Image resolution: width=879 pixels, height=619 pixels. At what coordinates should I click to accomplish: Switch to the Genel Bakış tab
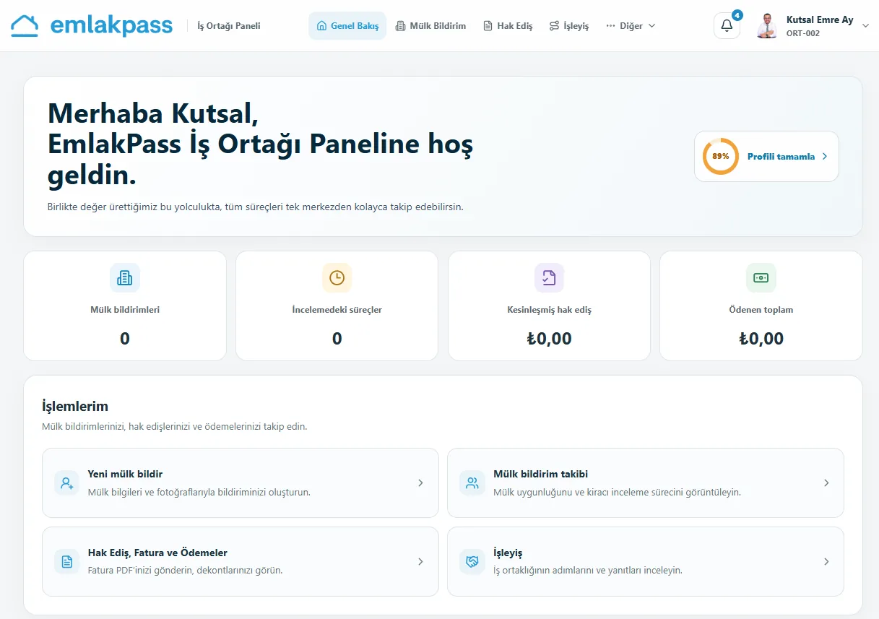click(x=347, y=26)
